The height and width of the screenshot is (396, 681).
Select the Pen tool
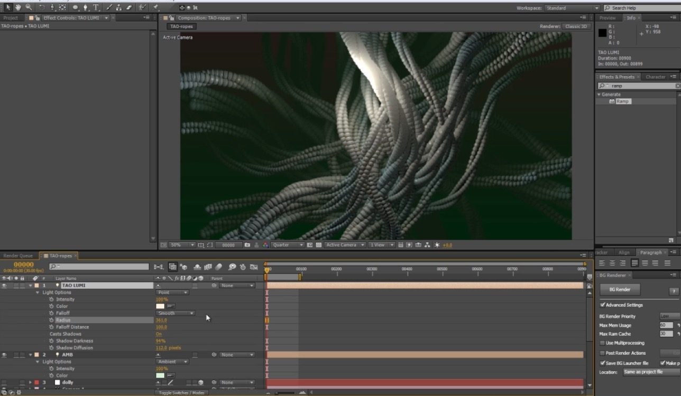coord(86,7)
